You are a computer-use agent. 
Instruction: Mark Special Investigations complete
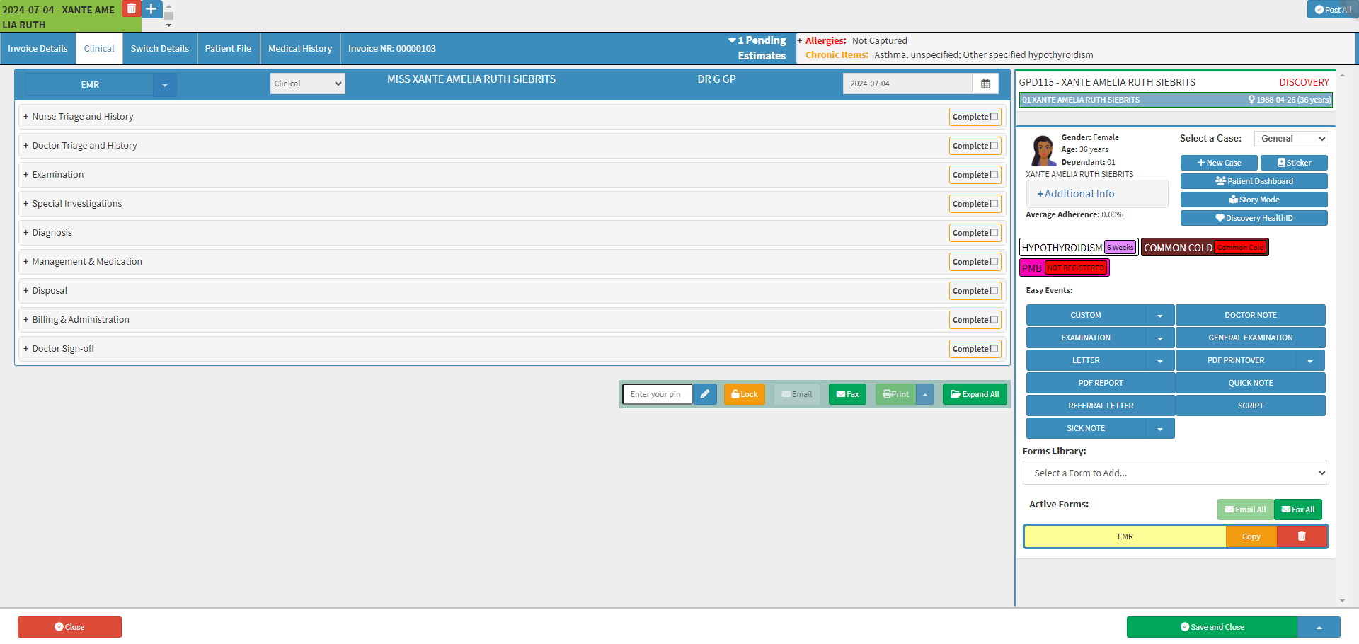tap(975, 204)
